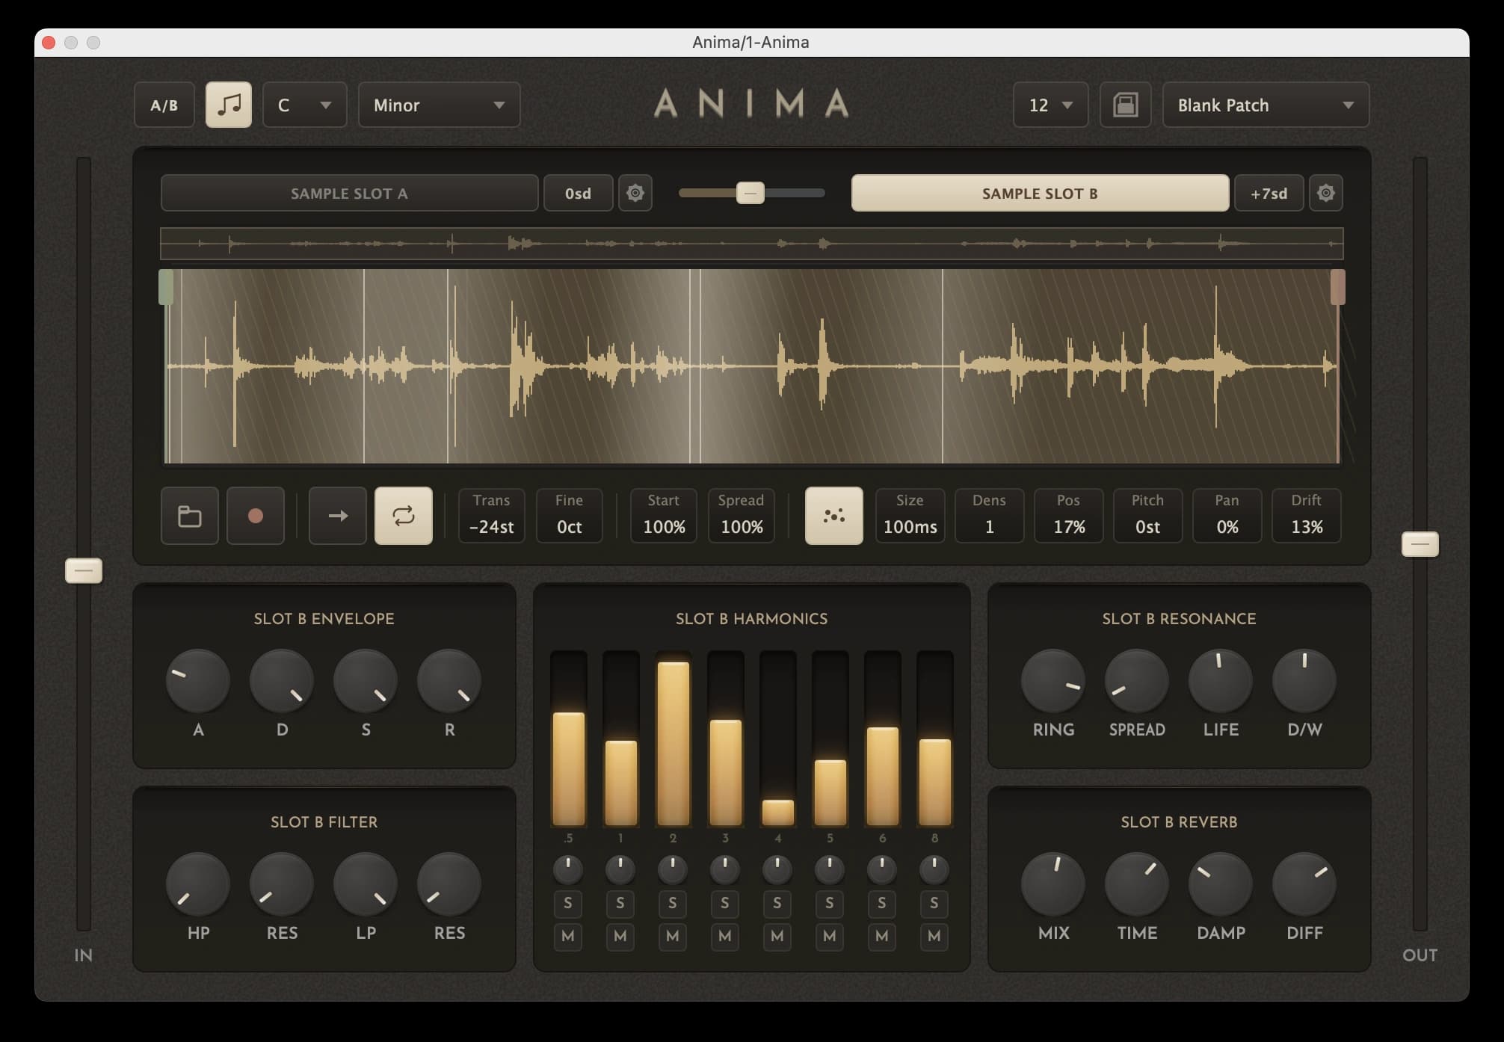The height and width of the screenshot is (1042, 1504).
Task: Click the Trans -24st value field
Action: tap(492, 516)
